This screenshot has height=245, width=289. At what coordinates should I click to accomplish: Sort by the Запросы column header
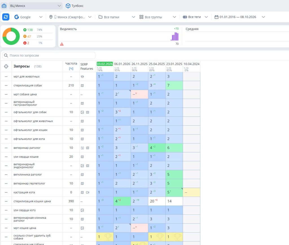pos(21,66)
